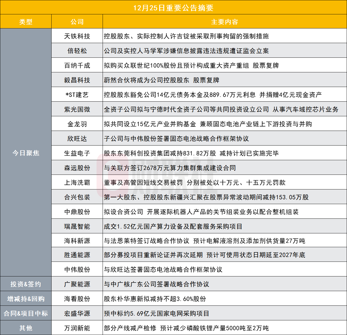Screen dimensions: 347x335
Task: Click the text '与关联方签订2678万元算力集群集成建设合同'
Action: [170, 168]
